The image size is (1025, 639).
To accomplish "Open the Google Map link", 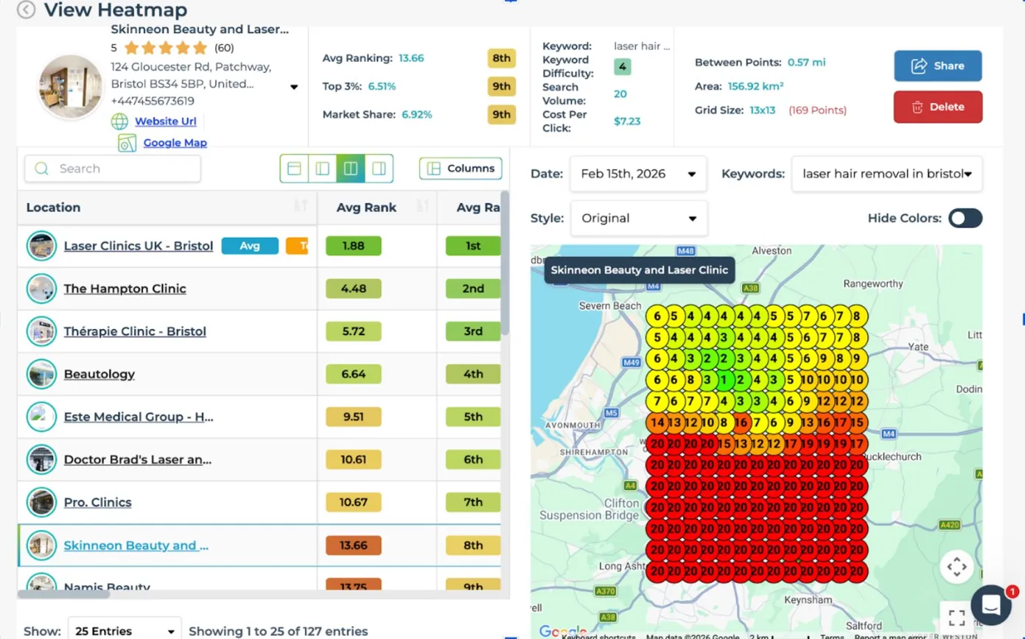I will coord(175,143).
